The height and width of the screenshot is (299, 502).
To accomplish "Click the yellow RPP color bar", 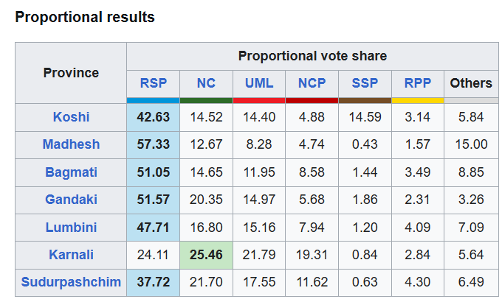I will 418,100.
